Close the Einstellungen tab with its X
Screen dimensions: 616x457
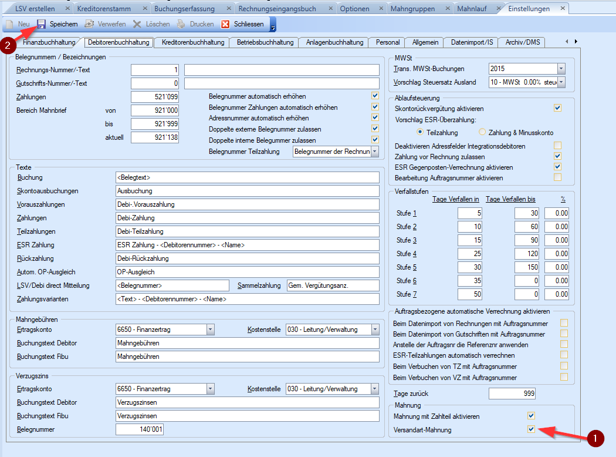point(562,9)
